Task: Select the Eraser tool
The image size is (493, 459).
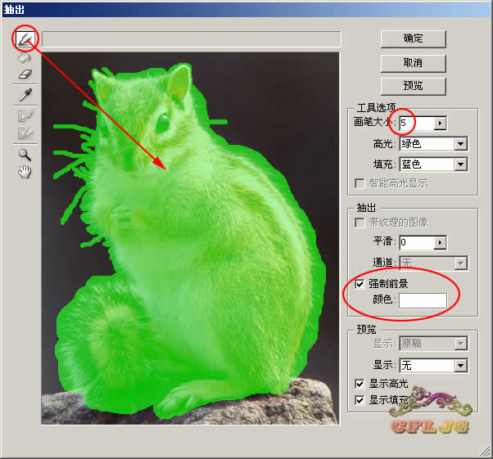Action: pos(26,74)
